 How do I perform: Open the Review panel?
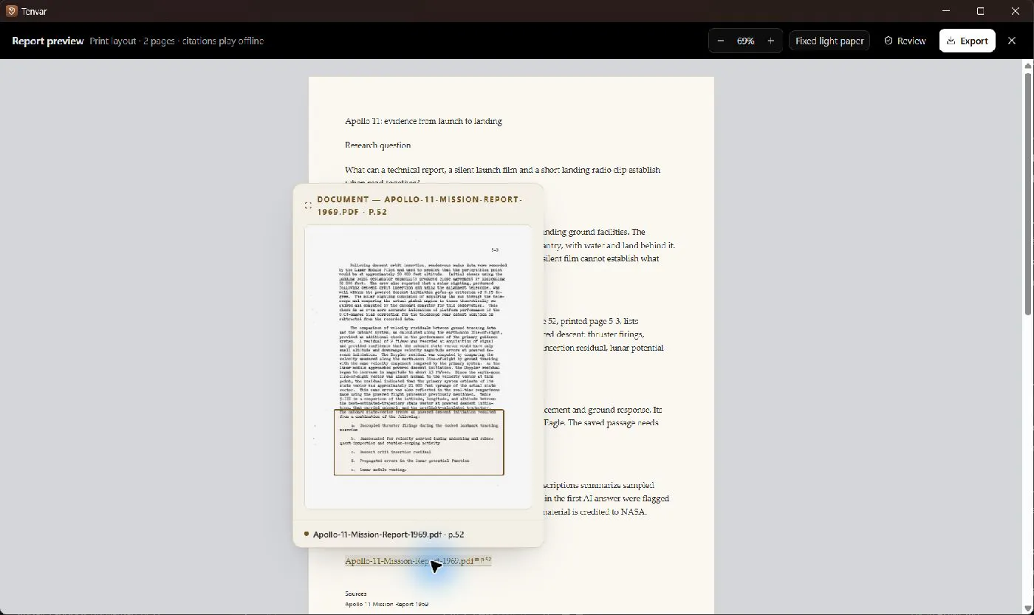click(x=905, y=41)
